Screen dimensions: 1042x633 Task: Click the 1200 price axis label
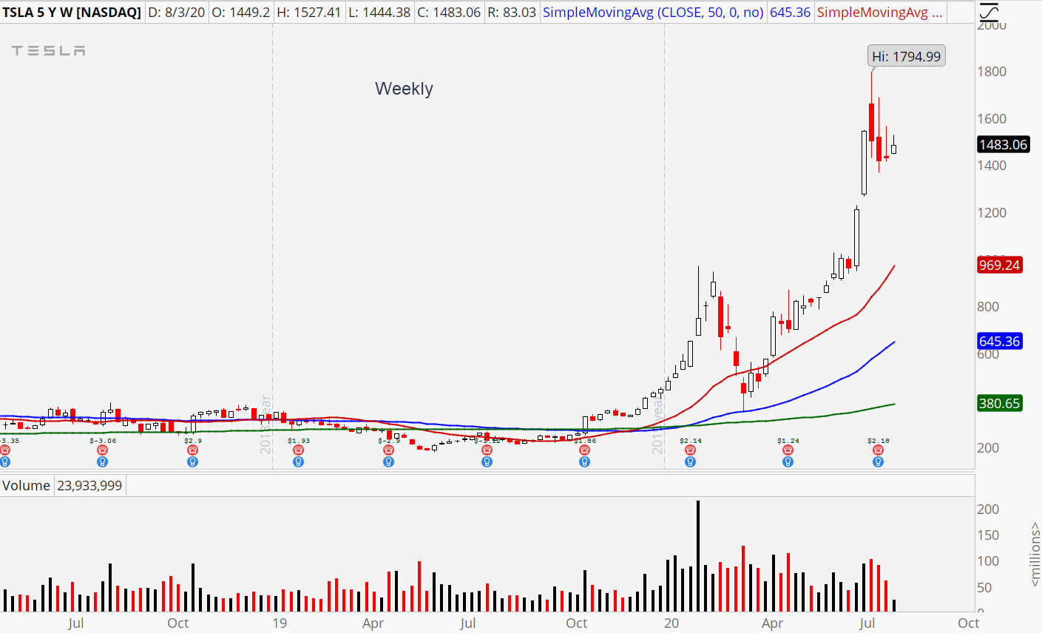tap(992, 213)
